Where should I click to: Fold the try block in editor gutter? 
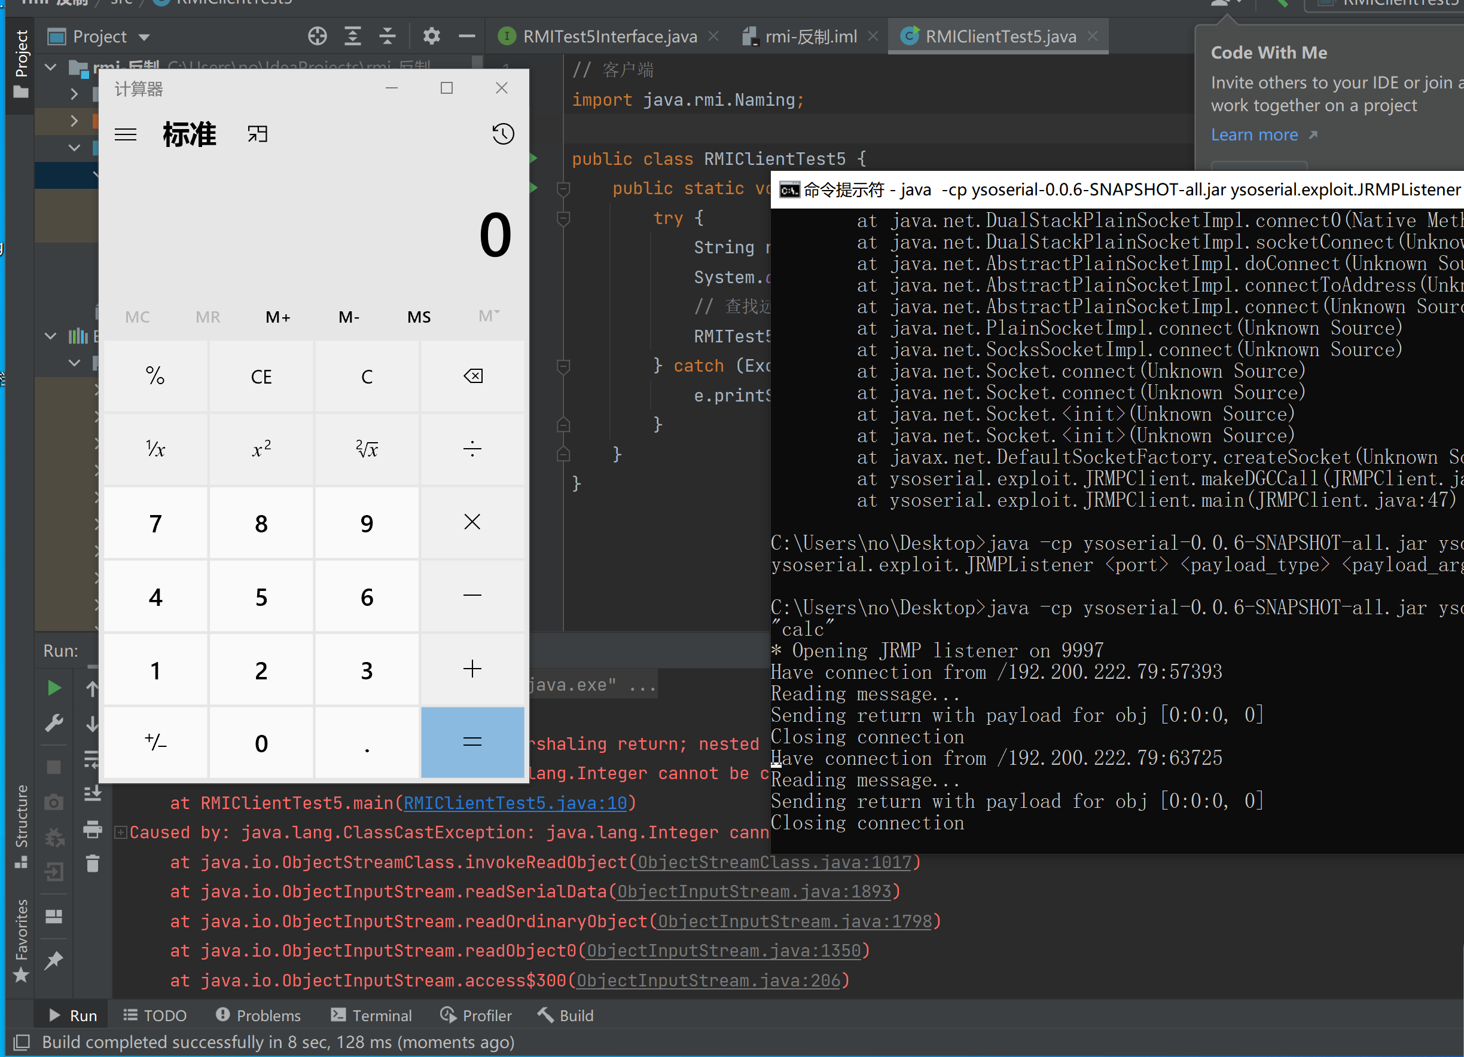point(563,218)
